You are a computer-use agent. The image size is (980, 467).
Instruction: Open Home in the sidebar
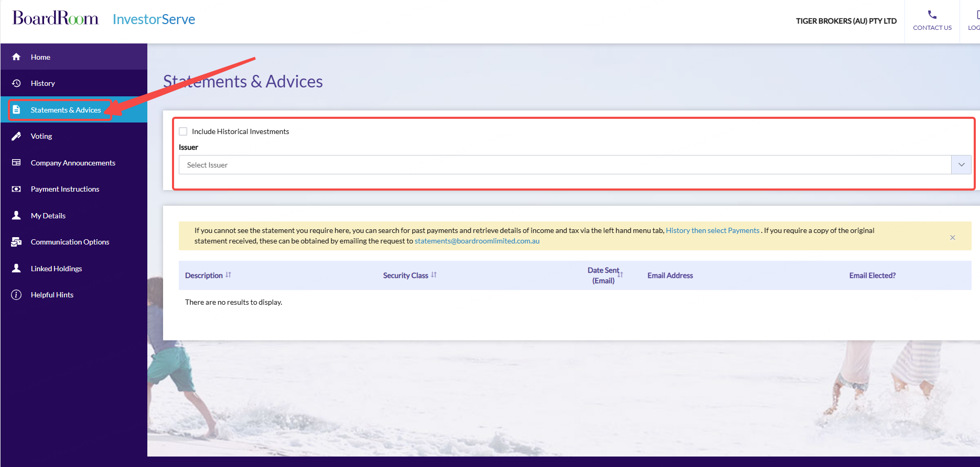[74, 57]
